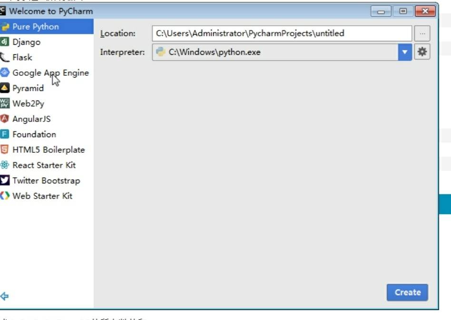Pick Pyramid project type
Screen dimensions: 451x320
tap(47, 88)
